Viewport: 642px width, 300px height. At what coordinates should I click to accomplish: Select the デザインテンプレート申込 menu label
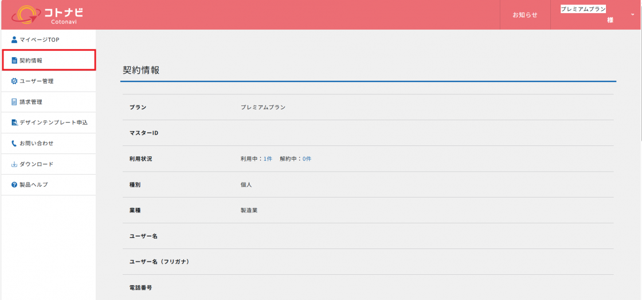tap(53, 123)
